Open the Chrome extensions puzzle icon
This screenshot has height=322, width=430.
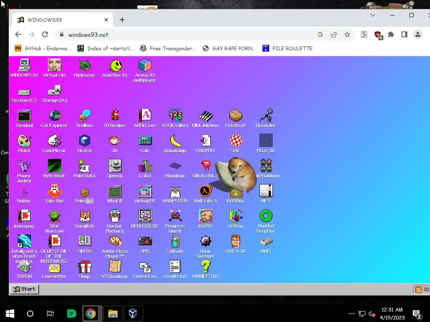click(391, 34)
